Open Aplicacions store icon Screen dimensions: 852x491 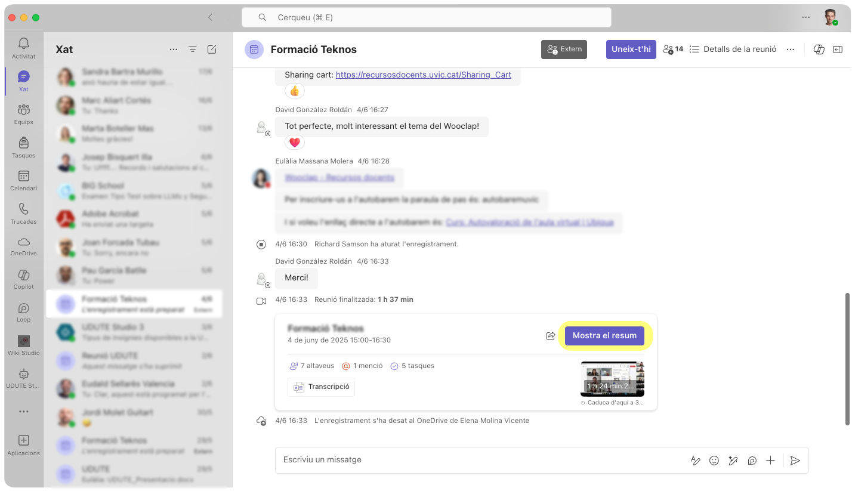(x=23, y=445)
